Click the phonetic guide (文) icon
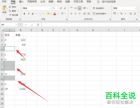 [x=62, y=14]
